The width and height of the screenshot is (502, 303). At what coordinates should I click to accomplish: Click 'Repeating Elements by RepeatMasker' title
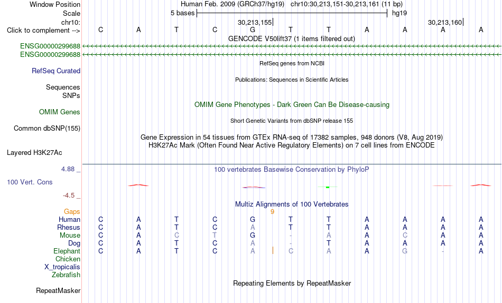pos(292,284)
